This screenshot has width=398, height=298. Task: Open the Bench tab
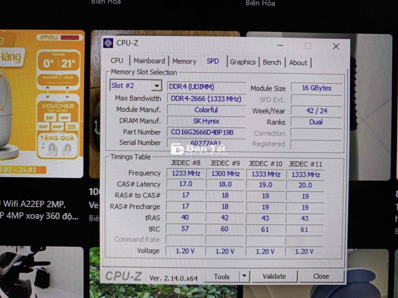pos(272,62)
